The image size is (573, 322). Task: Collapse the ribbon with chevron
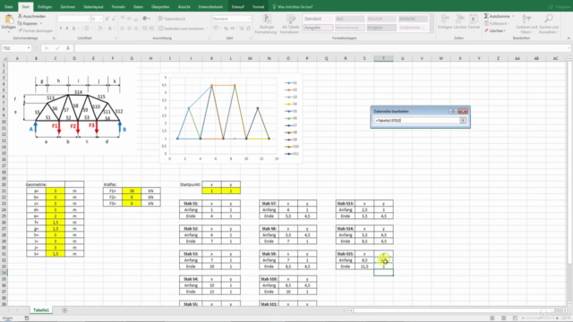point(569,38)
